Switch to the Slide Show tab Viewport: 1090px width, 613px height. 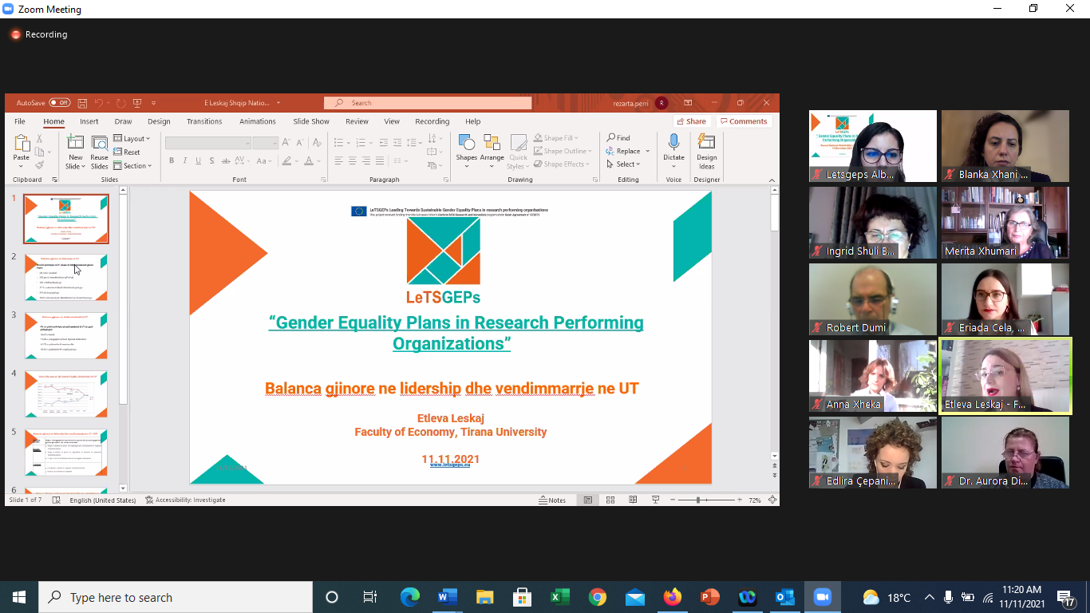tap(311, 121)
